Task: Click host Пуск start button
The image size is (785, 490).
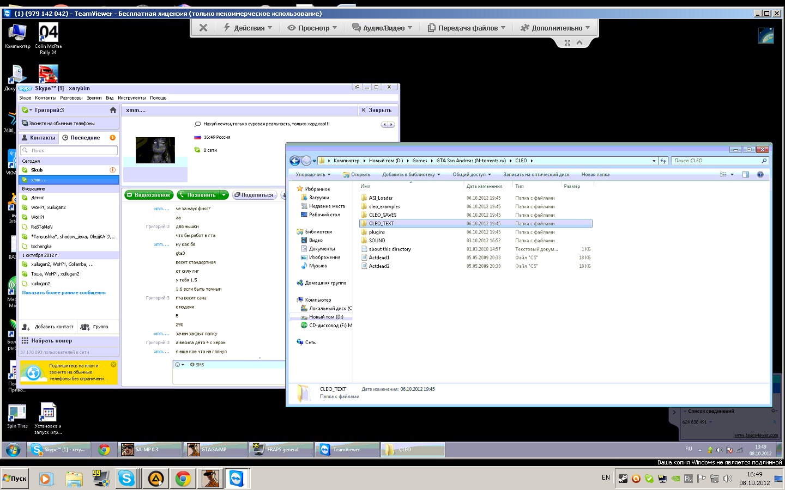Action: 15,479
